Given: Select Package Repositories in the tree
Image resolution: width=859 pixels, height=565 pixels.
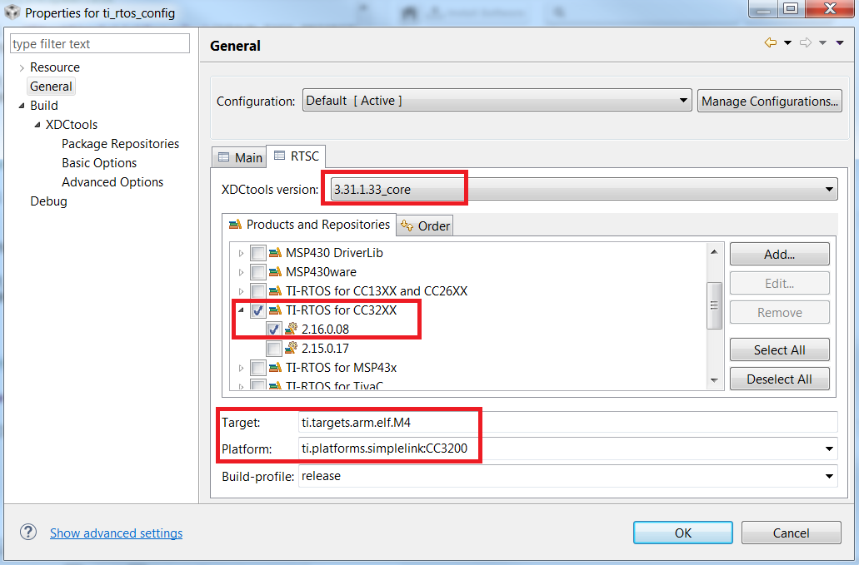Looking at the screenshot, I should click(121, 144).
